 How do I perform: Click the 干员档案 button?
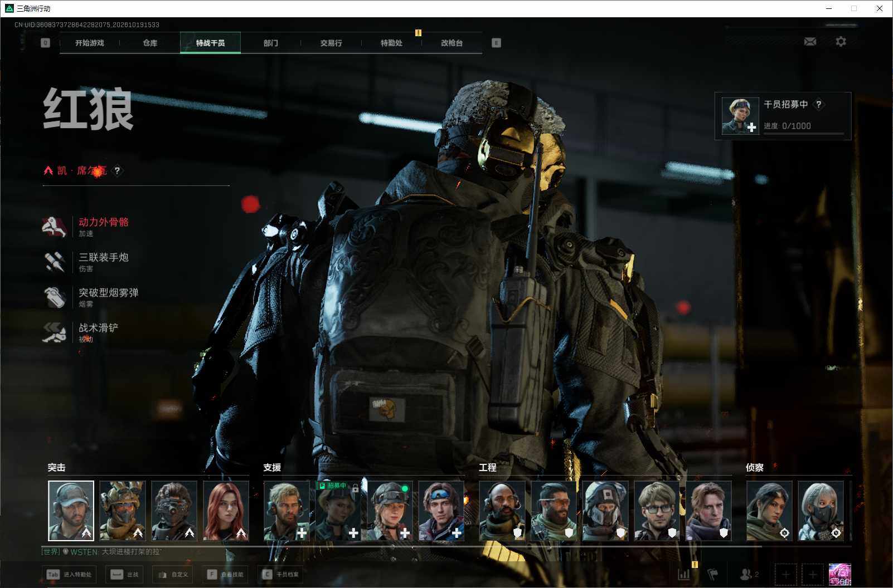click(281, 574)
